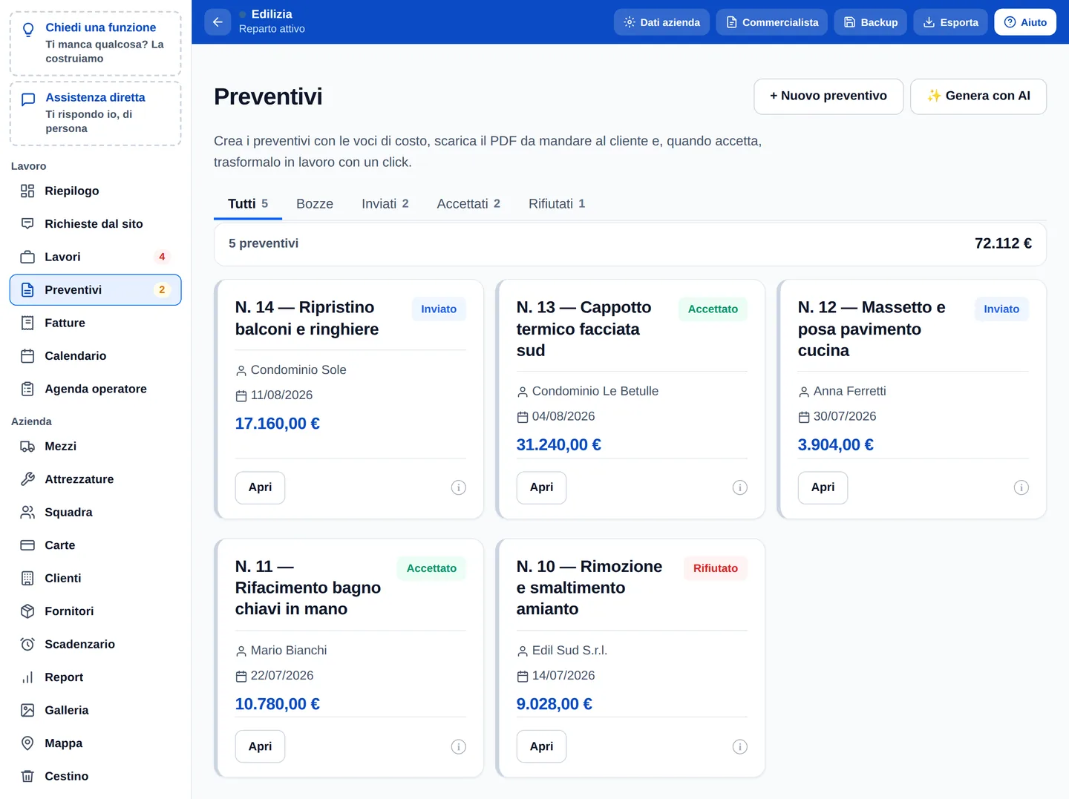The height and width of the screenshot is (799, 1069).
Task: Click info icon on quote N. 12
Action: [1021, 487]
